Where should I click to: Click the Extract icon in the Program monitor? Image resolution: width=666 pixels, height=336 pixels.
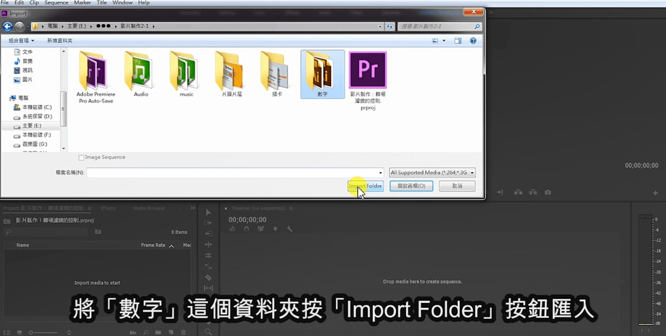click(x=532, y=192)
